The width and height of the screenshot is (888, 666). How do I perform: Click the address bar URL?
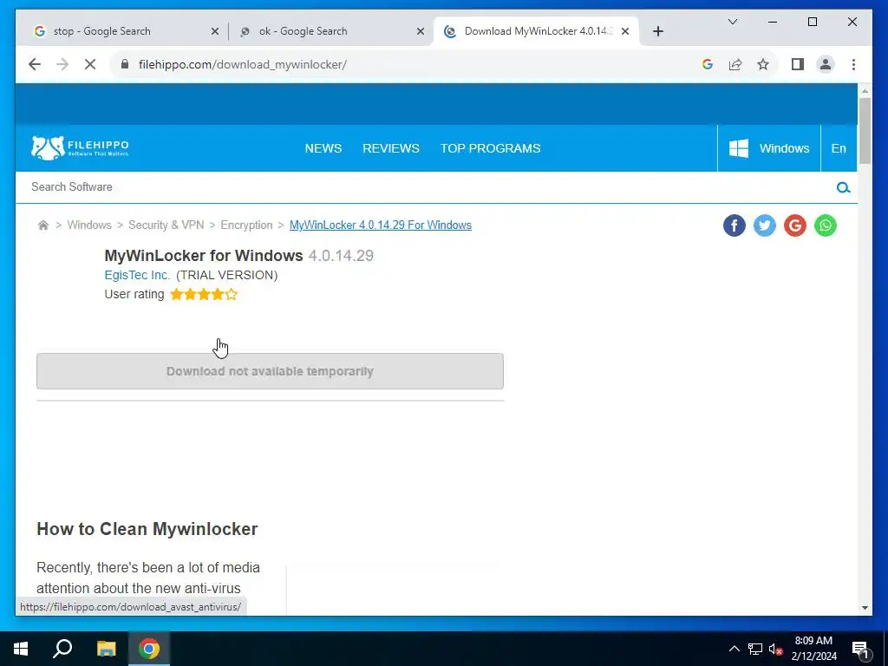[243, 64]
